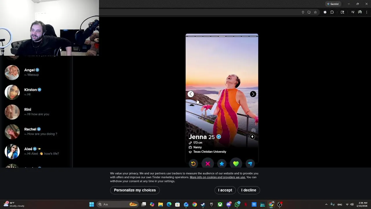This screenshot has height=209, width=371.
Task: Click Jenna's blue verified badge
Action: tap(219, 137)
